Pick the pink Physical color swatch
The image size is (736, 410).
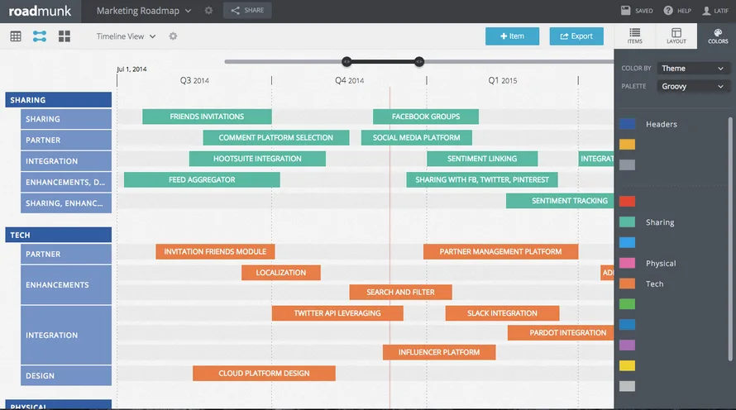coord(627,263)
